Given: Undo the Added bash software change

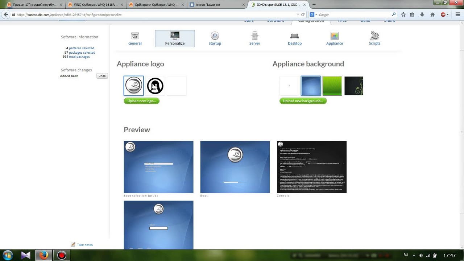Looking at the screenshot, I should (x=102, y=76).
